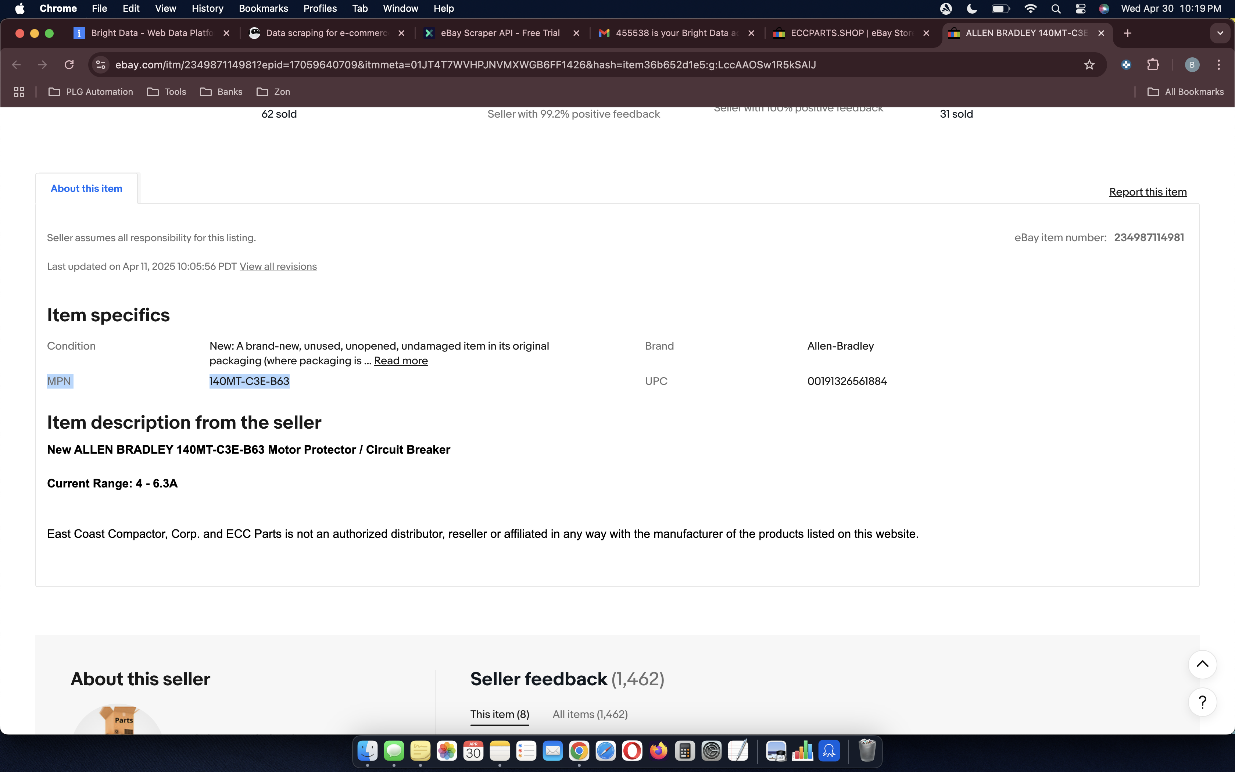Open the help question mark button
Image resolution: width=1235 pixels, height=772 pixels.
[1202, 702]
